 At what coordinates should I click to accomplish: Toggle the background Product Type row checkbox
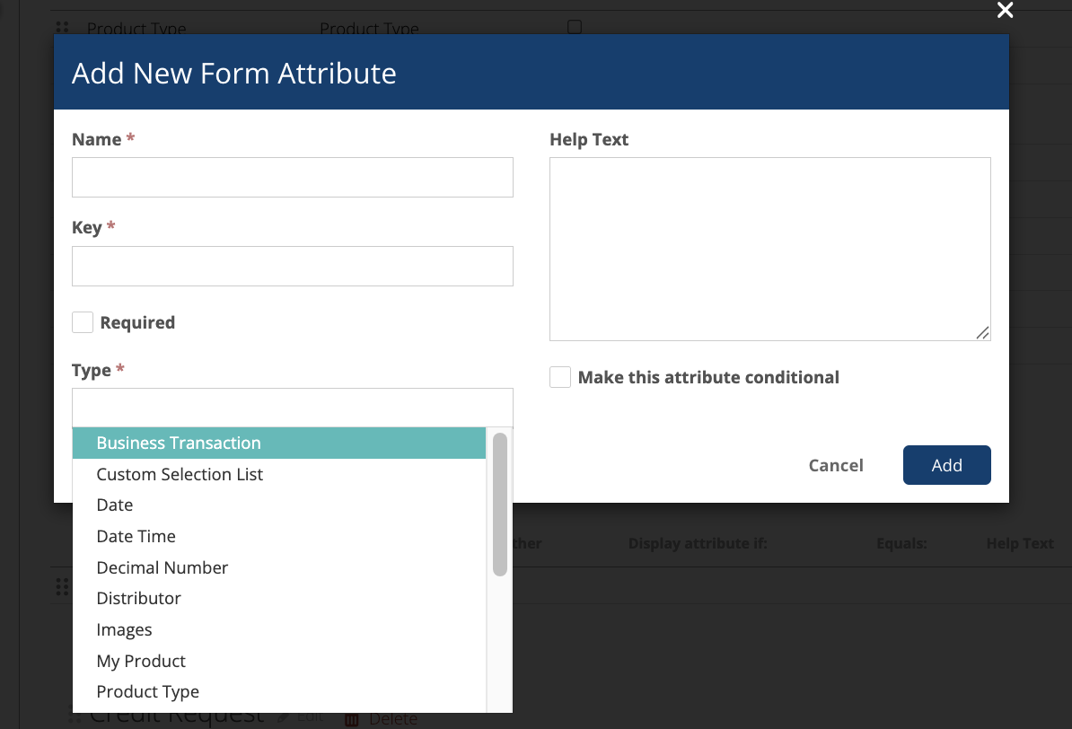coord(575,27)
